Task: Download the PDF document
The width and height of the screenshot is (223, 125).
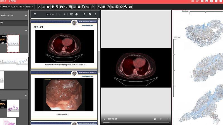Action: 84,14
